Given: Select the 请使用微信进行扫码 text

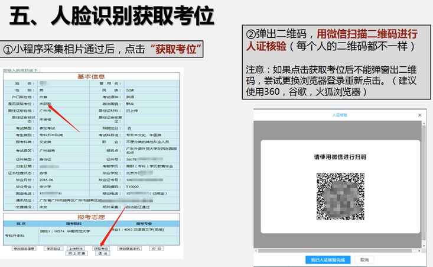Looking at the screenshot, I should click(340, 157).
